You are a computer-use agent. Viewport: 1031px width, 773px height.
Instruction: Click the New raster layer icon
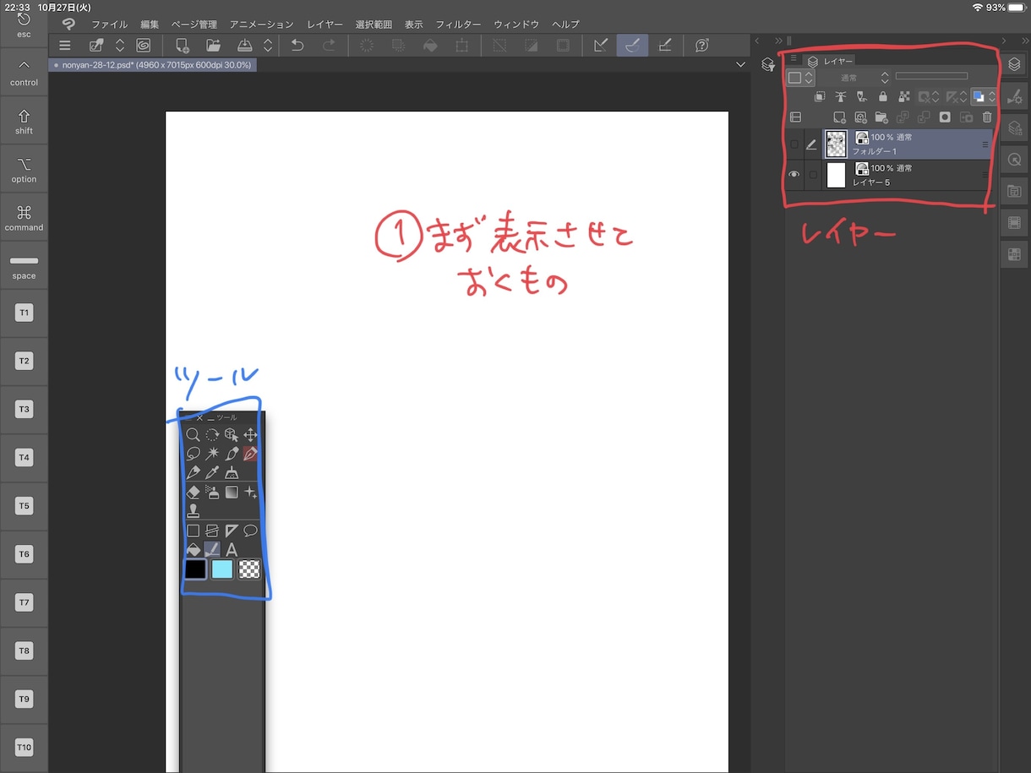[839, 117]
